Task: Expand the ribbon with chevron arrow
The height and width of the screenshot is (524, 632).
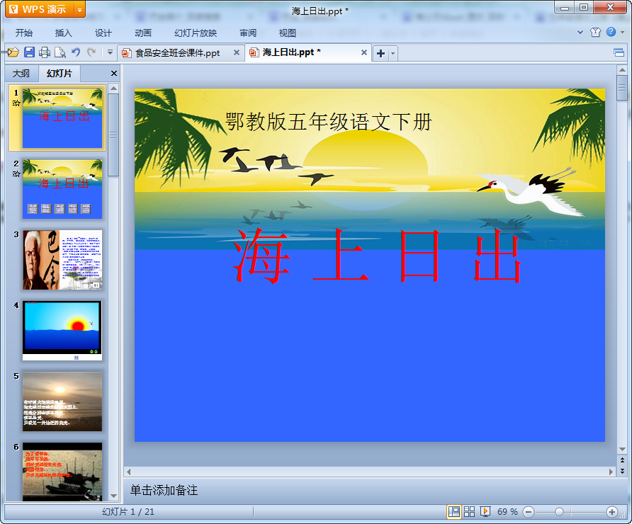Action: pyautogui.click(x=580, y=33)
